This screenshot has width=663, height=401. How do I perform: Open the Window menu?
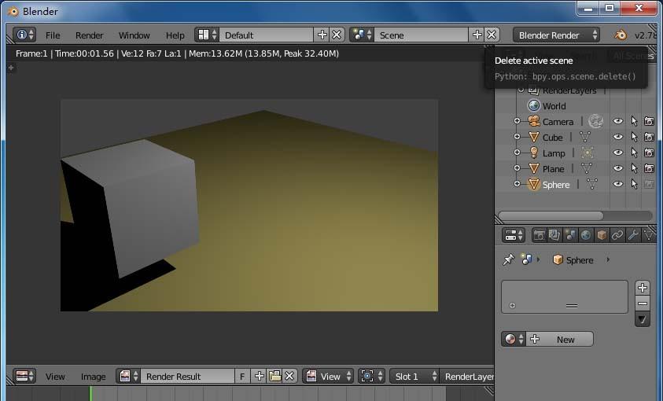click(134, 35)
